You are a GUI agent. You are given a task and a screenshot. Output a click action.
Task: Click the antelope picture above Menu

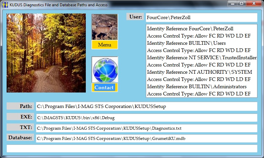tap(105, 27)
